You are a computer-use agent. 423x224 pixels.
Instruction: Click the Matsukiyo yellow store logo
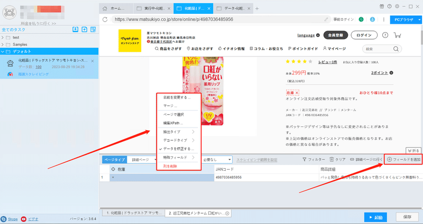[130, 41]
